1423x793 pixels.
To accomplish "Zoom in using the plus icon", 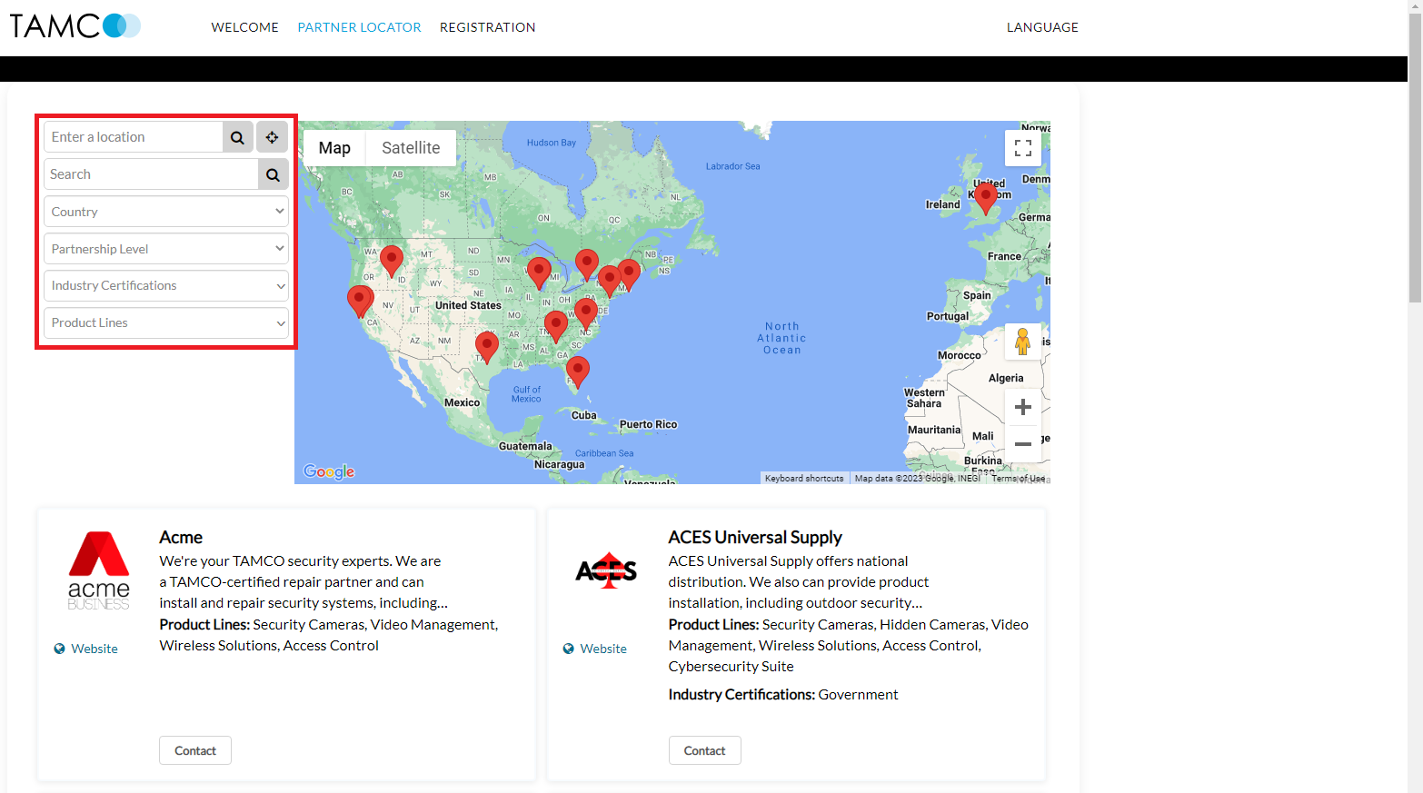I will (1023, 406).
